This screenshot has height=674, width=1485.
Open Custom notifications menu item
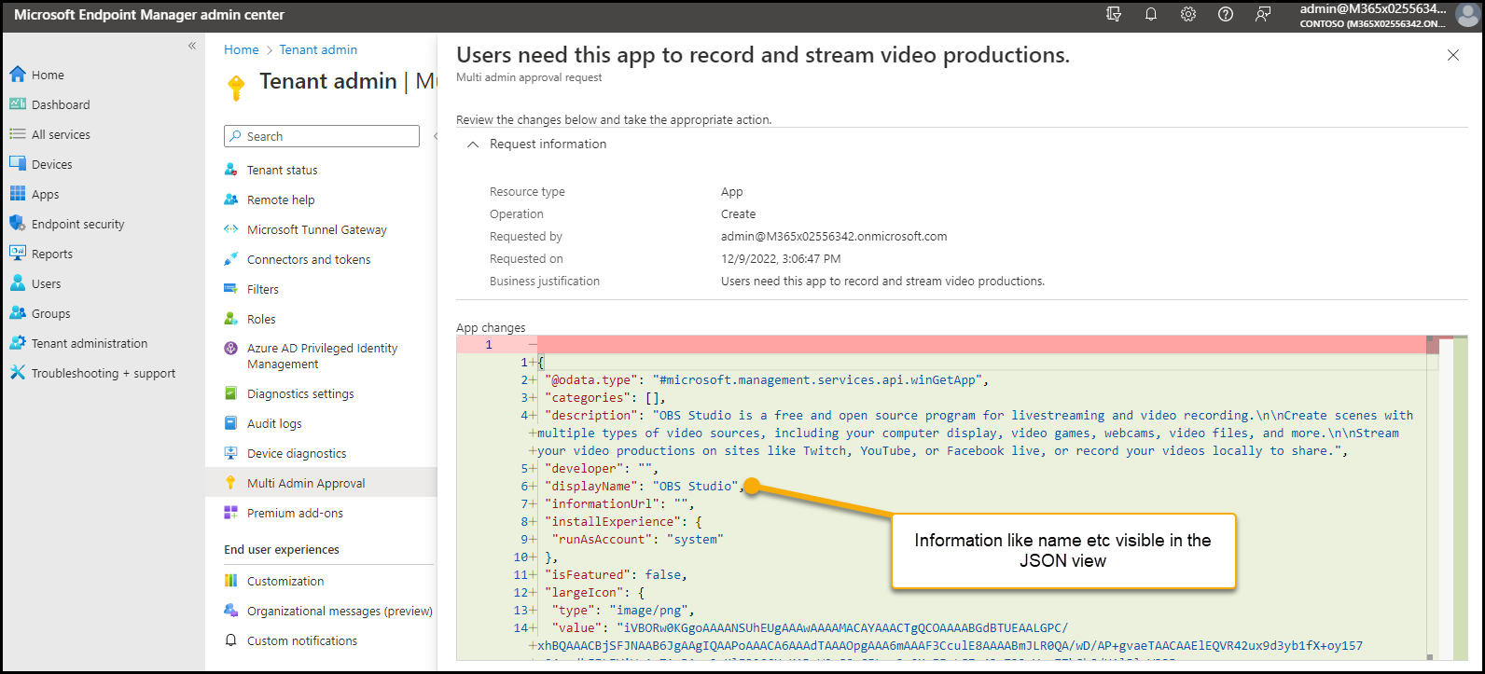302,640
